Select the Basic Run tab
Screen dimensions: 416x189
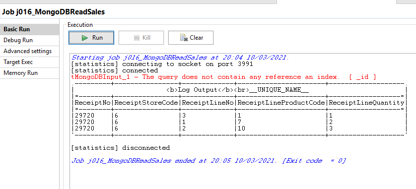click(29, 29)
